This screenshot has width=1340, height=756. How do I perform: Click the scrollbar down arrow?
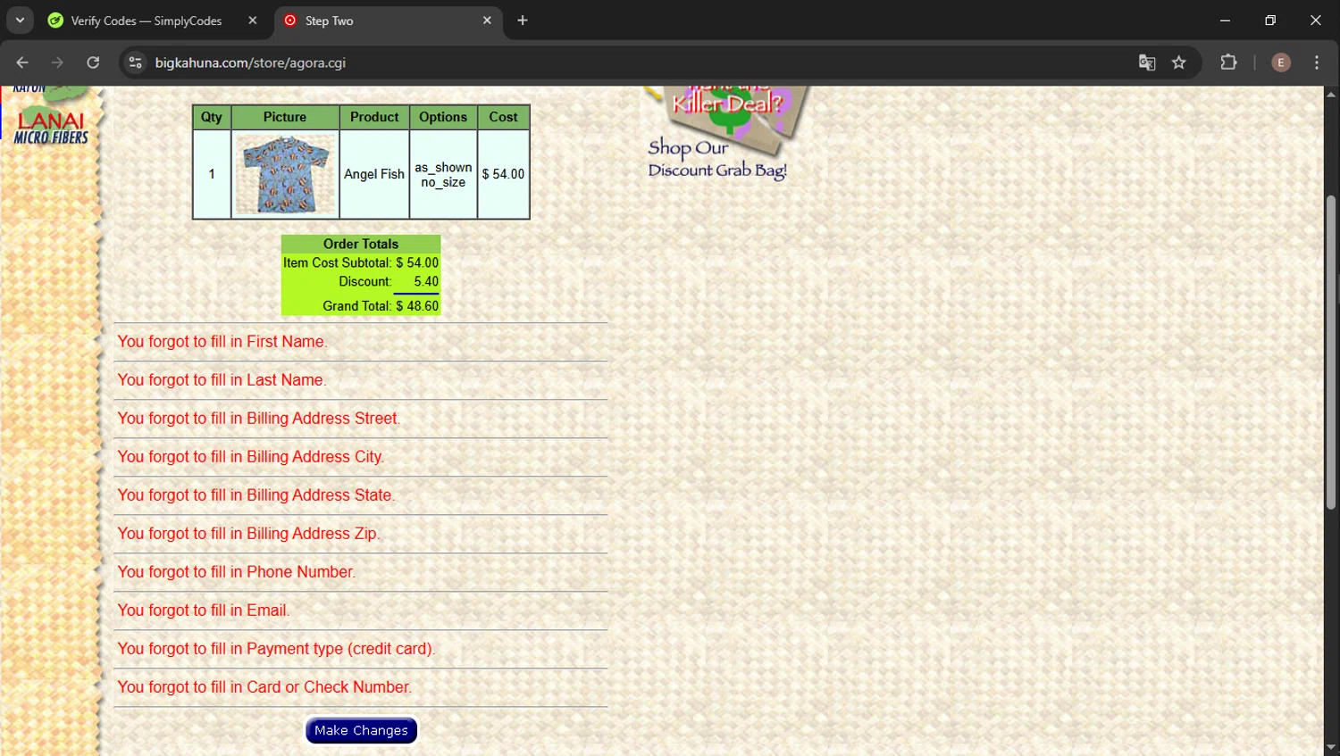1331,747
